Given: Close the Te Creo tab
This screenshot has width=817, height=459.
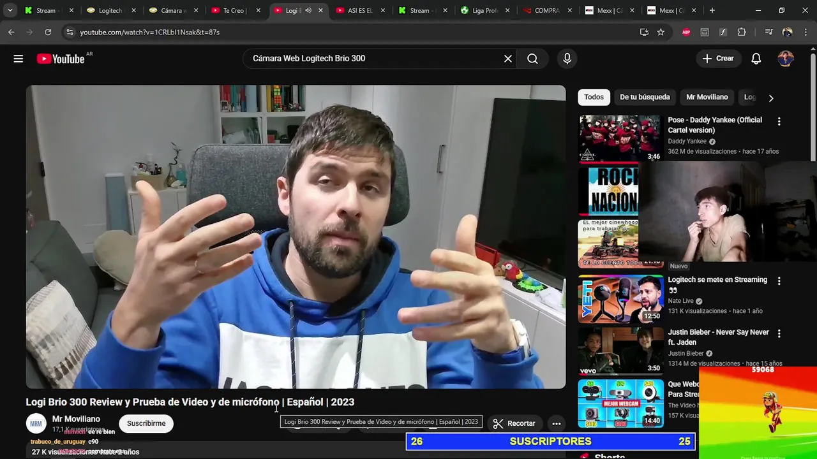Looking at the screenshot, I should coord(259,10).
